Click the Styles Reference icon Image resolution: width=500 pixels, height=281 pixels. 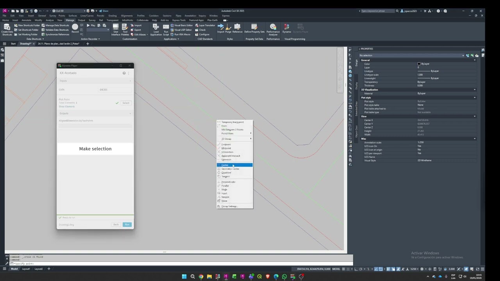(237, 28)
